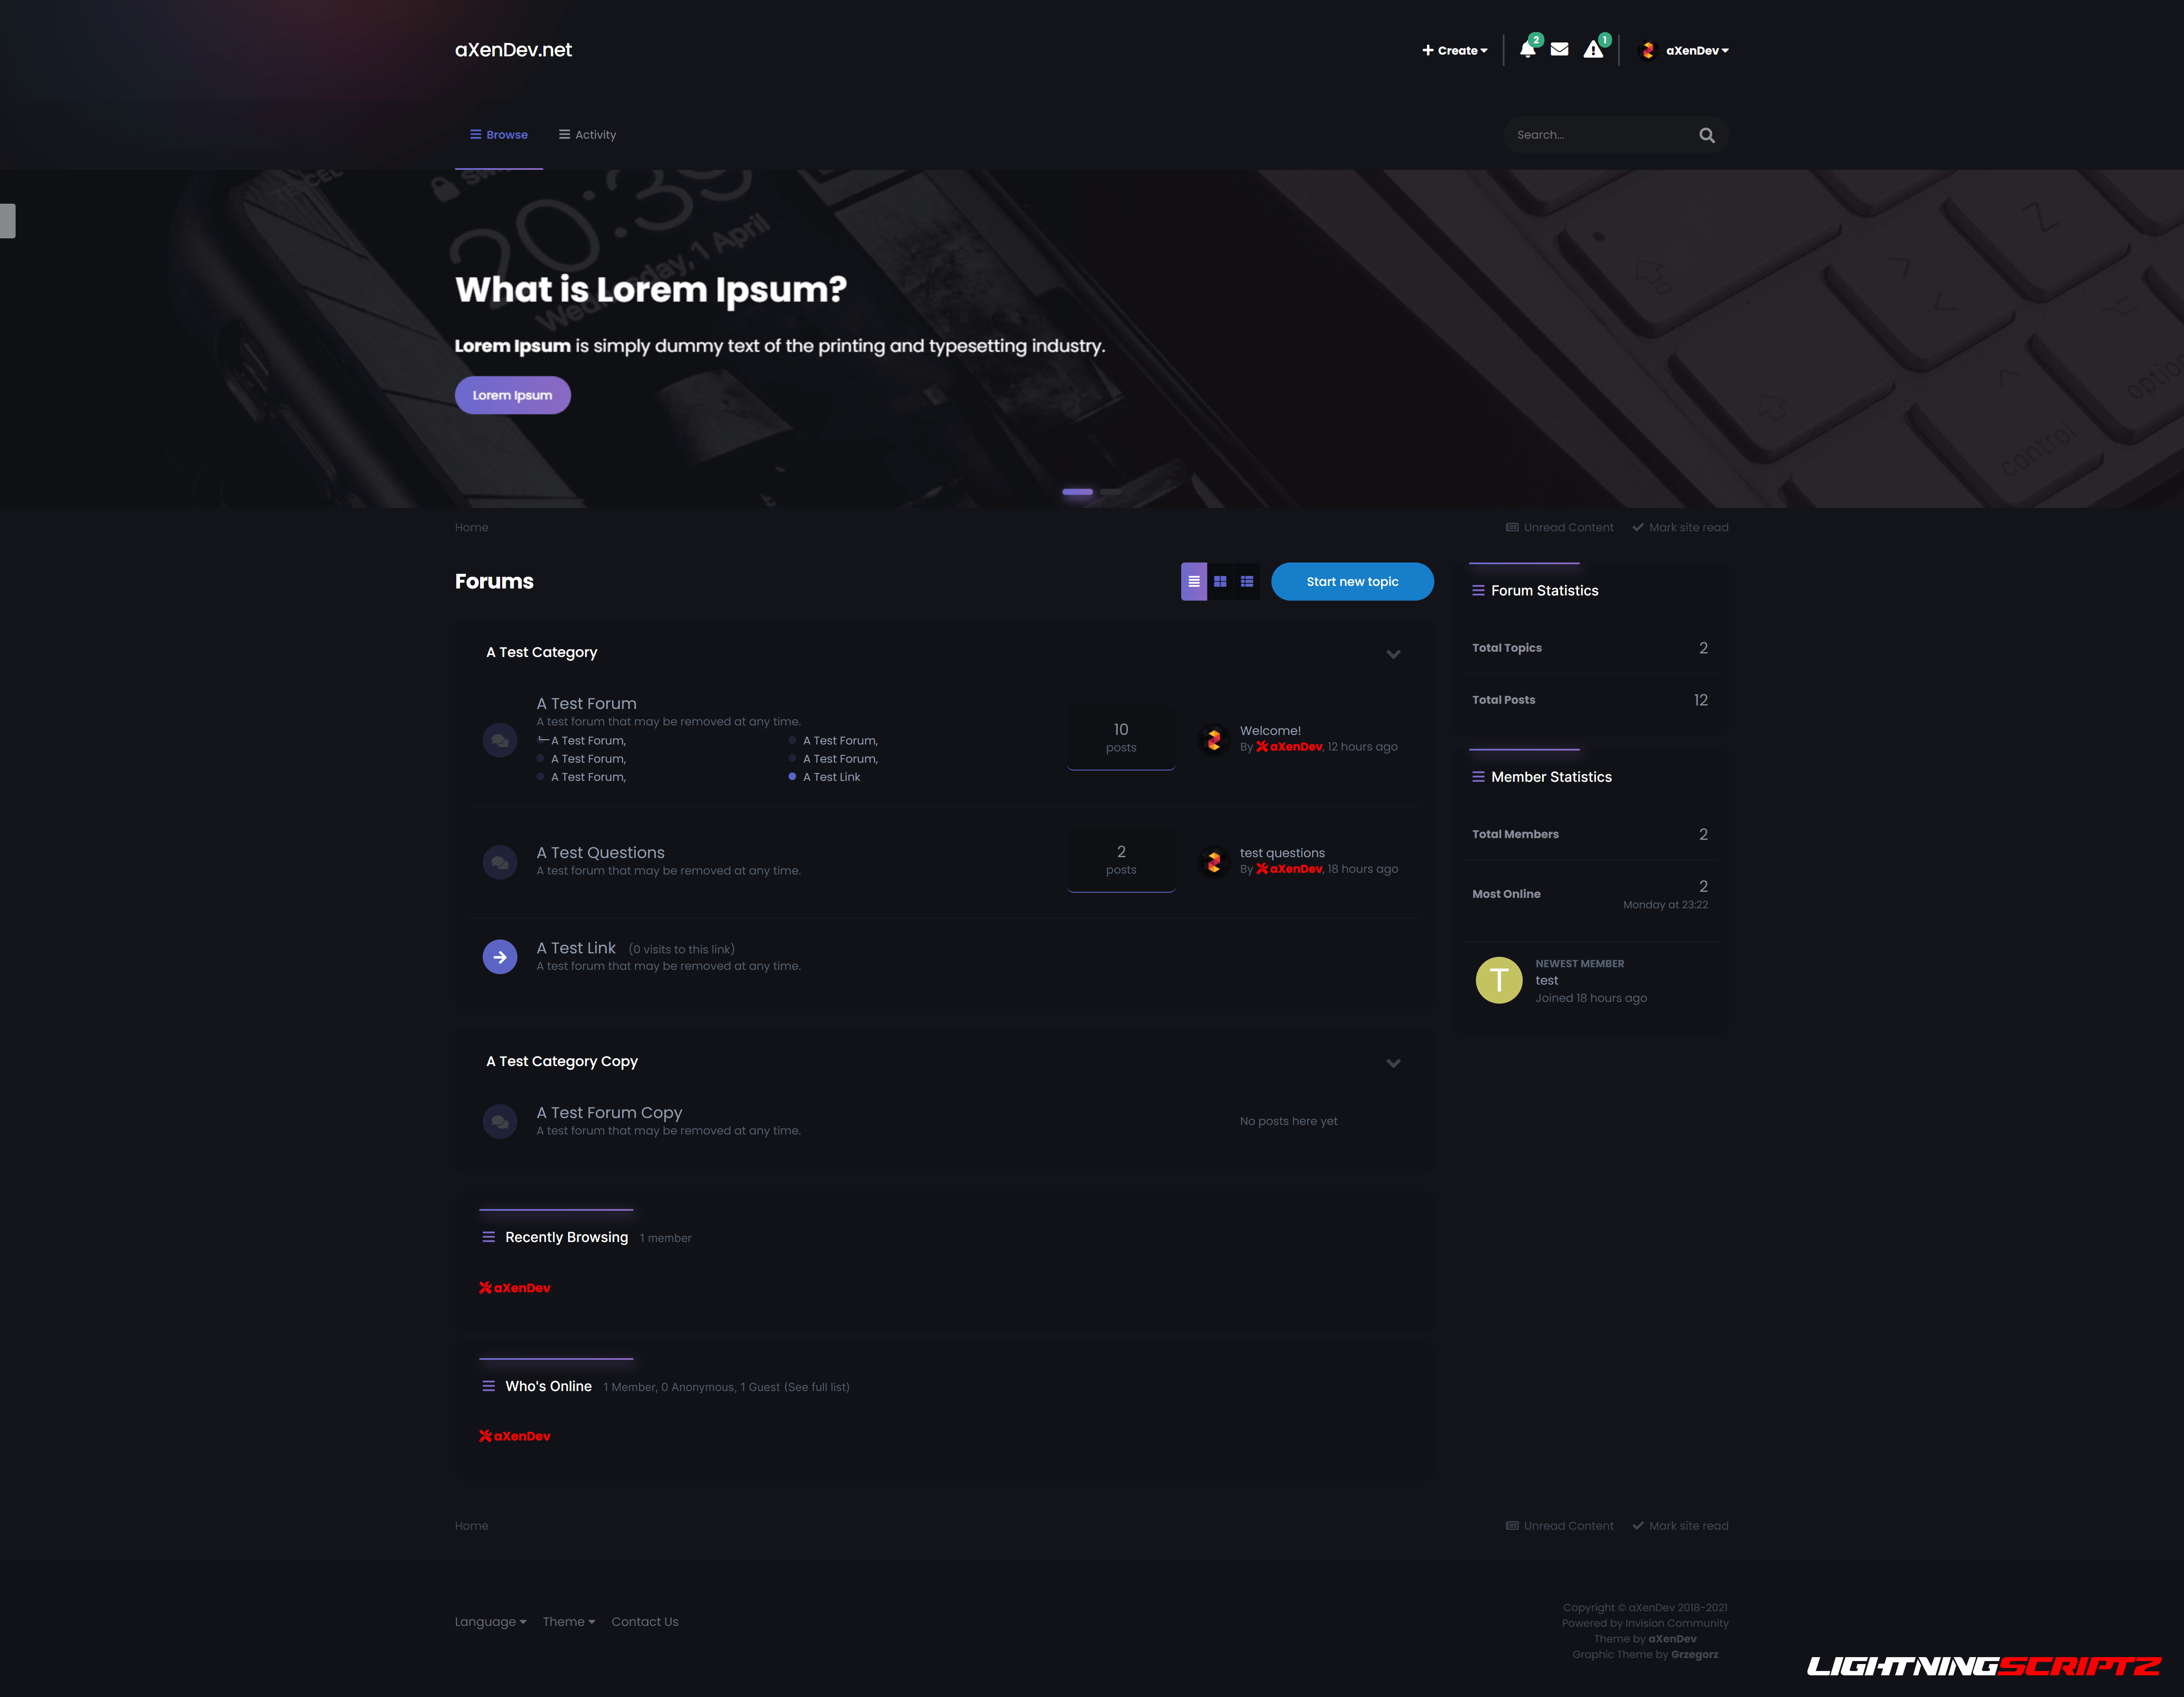Switch forums to table list view

click(1194, 582)
